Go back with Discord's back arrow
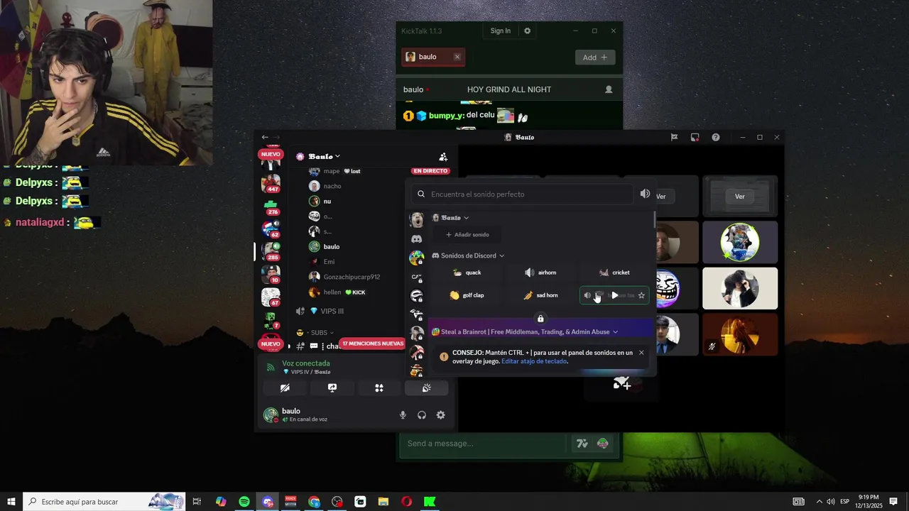The image size is (909, 511). [x=265, y=137]
